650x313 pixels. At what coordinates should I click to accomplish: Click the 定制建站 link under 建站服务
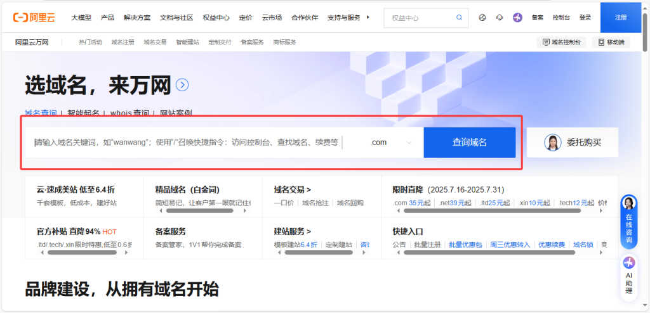[339, 245]
